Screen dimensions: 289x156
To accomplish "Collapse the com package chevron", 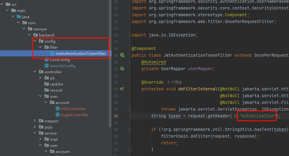I will pos(18,22).
